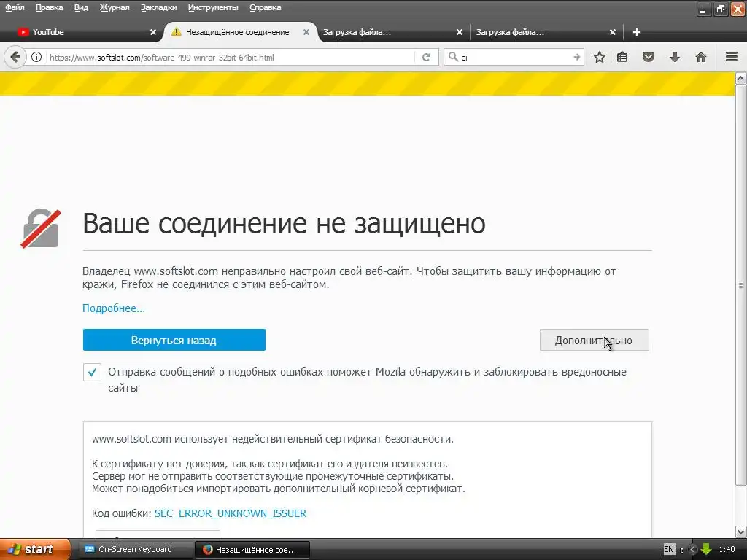Open a new tab with plus icon
This screenshot has height=560, width=747.
[636, 32]
